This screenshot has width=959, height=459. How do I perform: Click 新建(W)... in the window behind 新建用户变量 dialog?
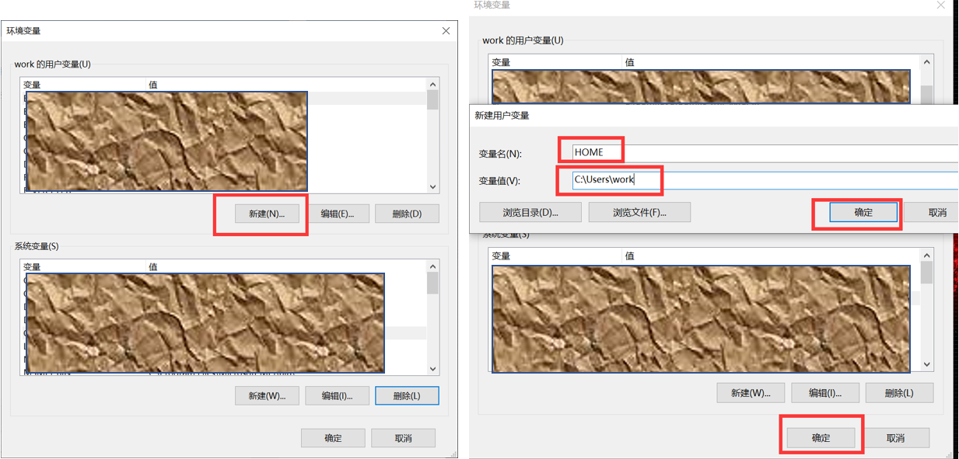click(751, 393)
